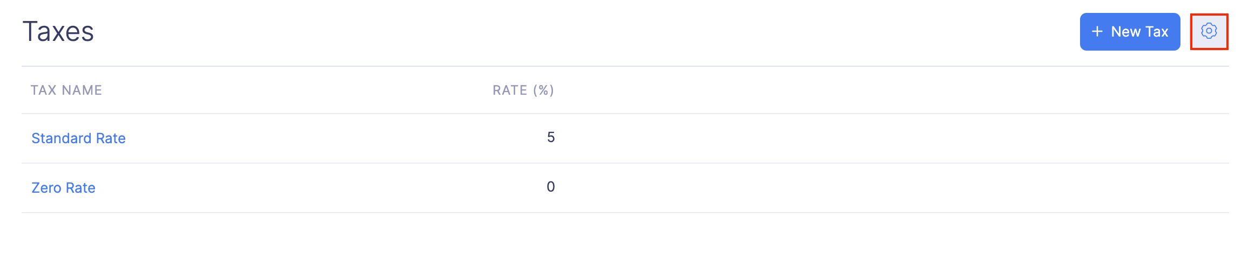Click the word "Standard" in the first row

[x=61, y=138]
